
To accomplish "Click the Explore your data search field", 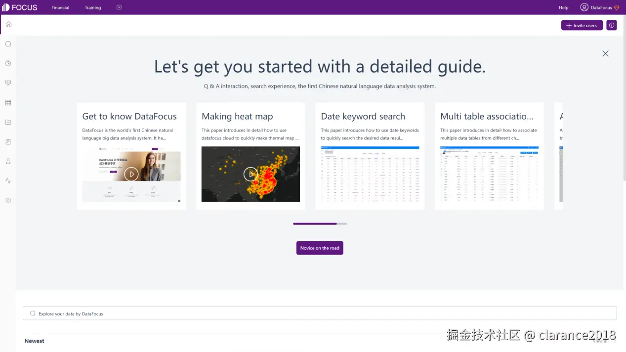I will click(320, 313).
